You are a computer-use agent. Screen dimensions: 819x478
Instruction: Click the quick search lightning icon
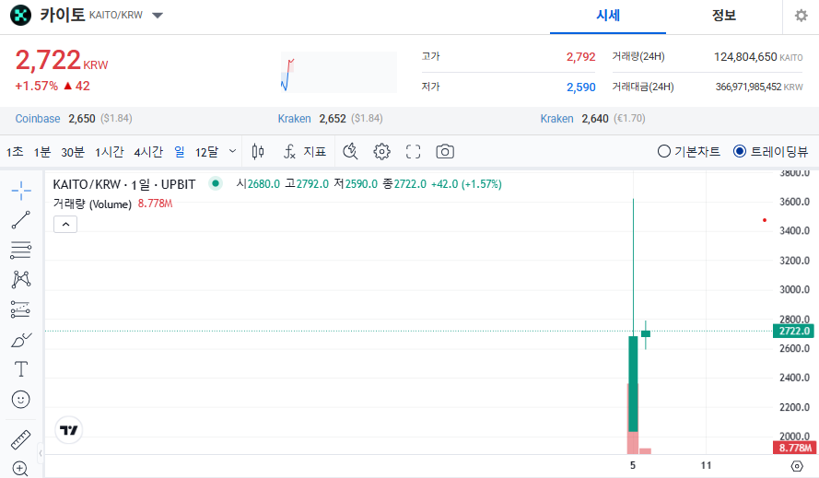click(350, 151)
